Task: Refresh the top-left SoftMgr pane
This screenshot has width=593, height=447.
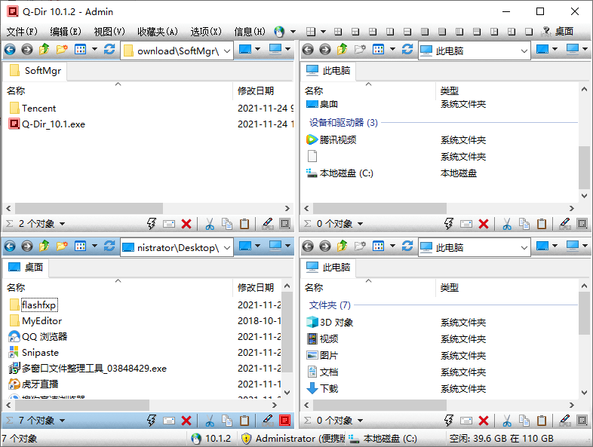Action: click(109, 50)
